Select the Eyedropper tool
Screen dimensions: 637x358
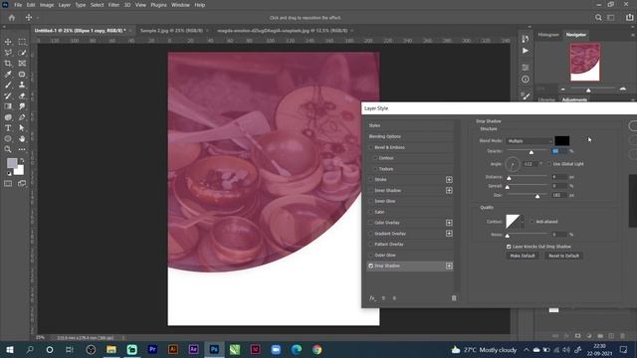[8, 75]
